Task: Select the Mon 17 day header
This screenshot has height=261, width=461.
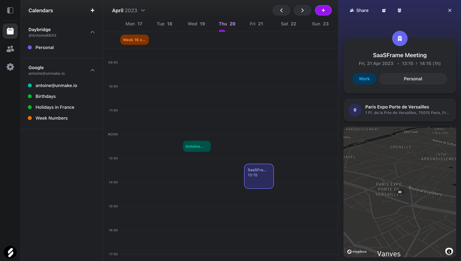Action: click(134, 24)
